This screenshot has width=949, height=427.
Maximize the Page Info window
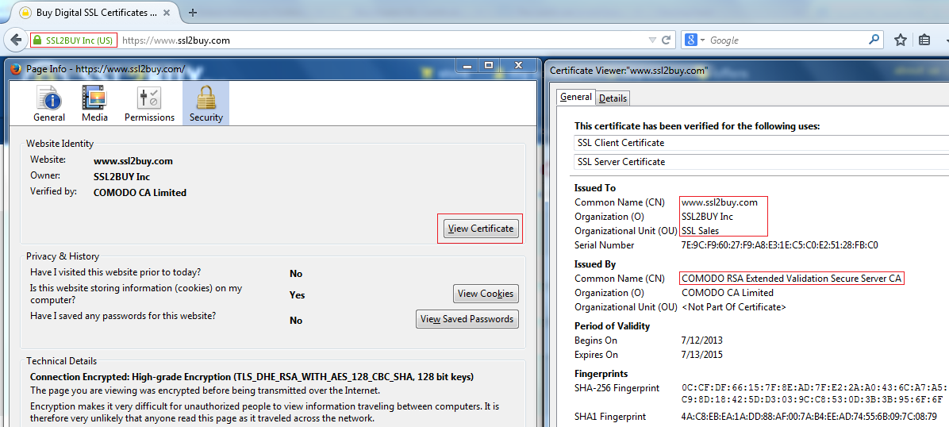click(489, 65)
